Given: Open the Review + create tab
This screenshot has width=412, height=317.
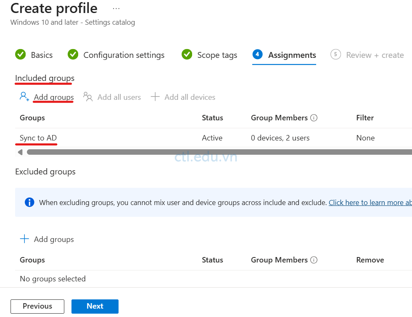Looking at the screenshot, I should pos(367,55).
